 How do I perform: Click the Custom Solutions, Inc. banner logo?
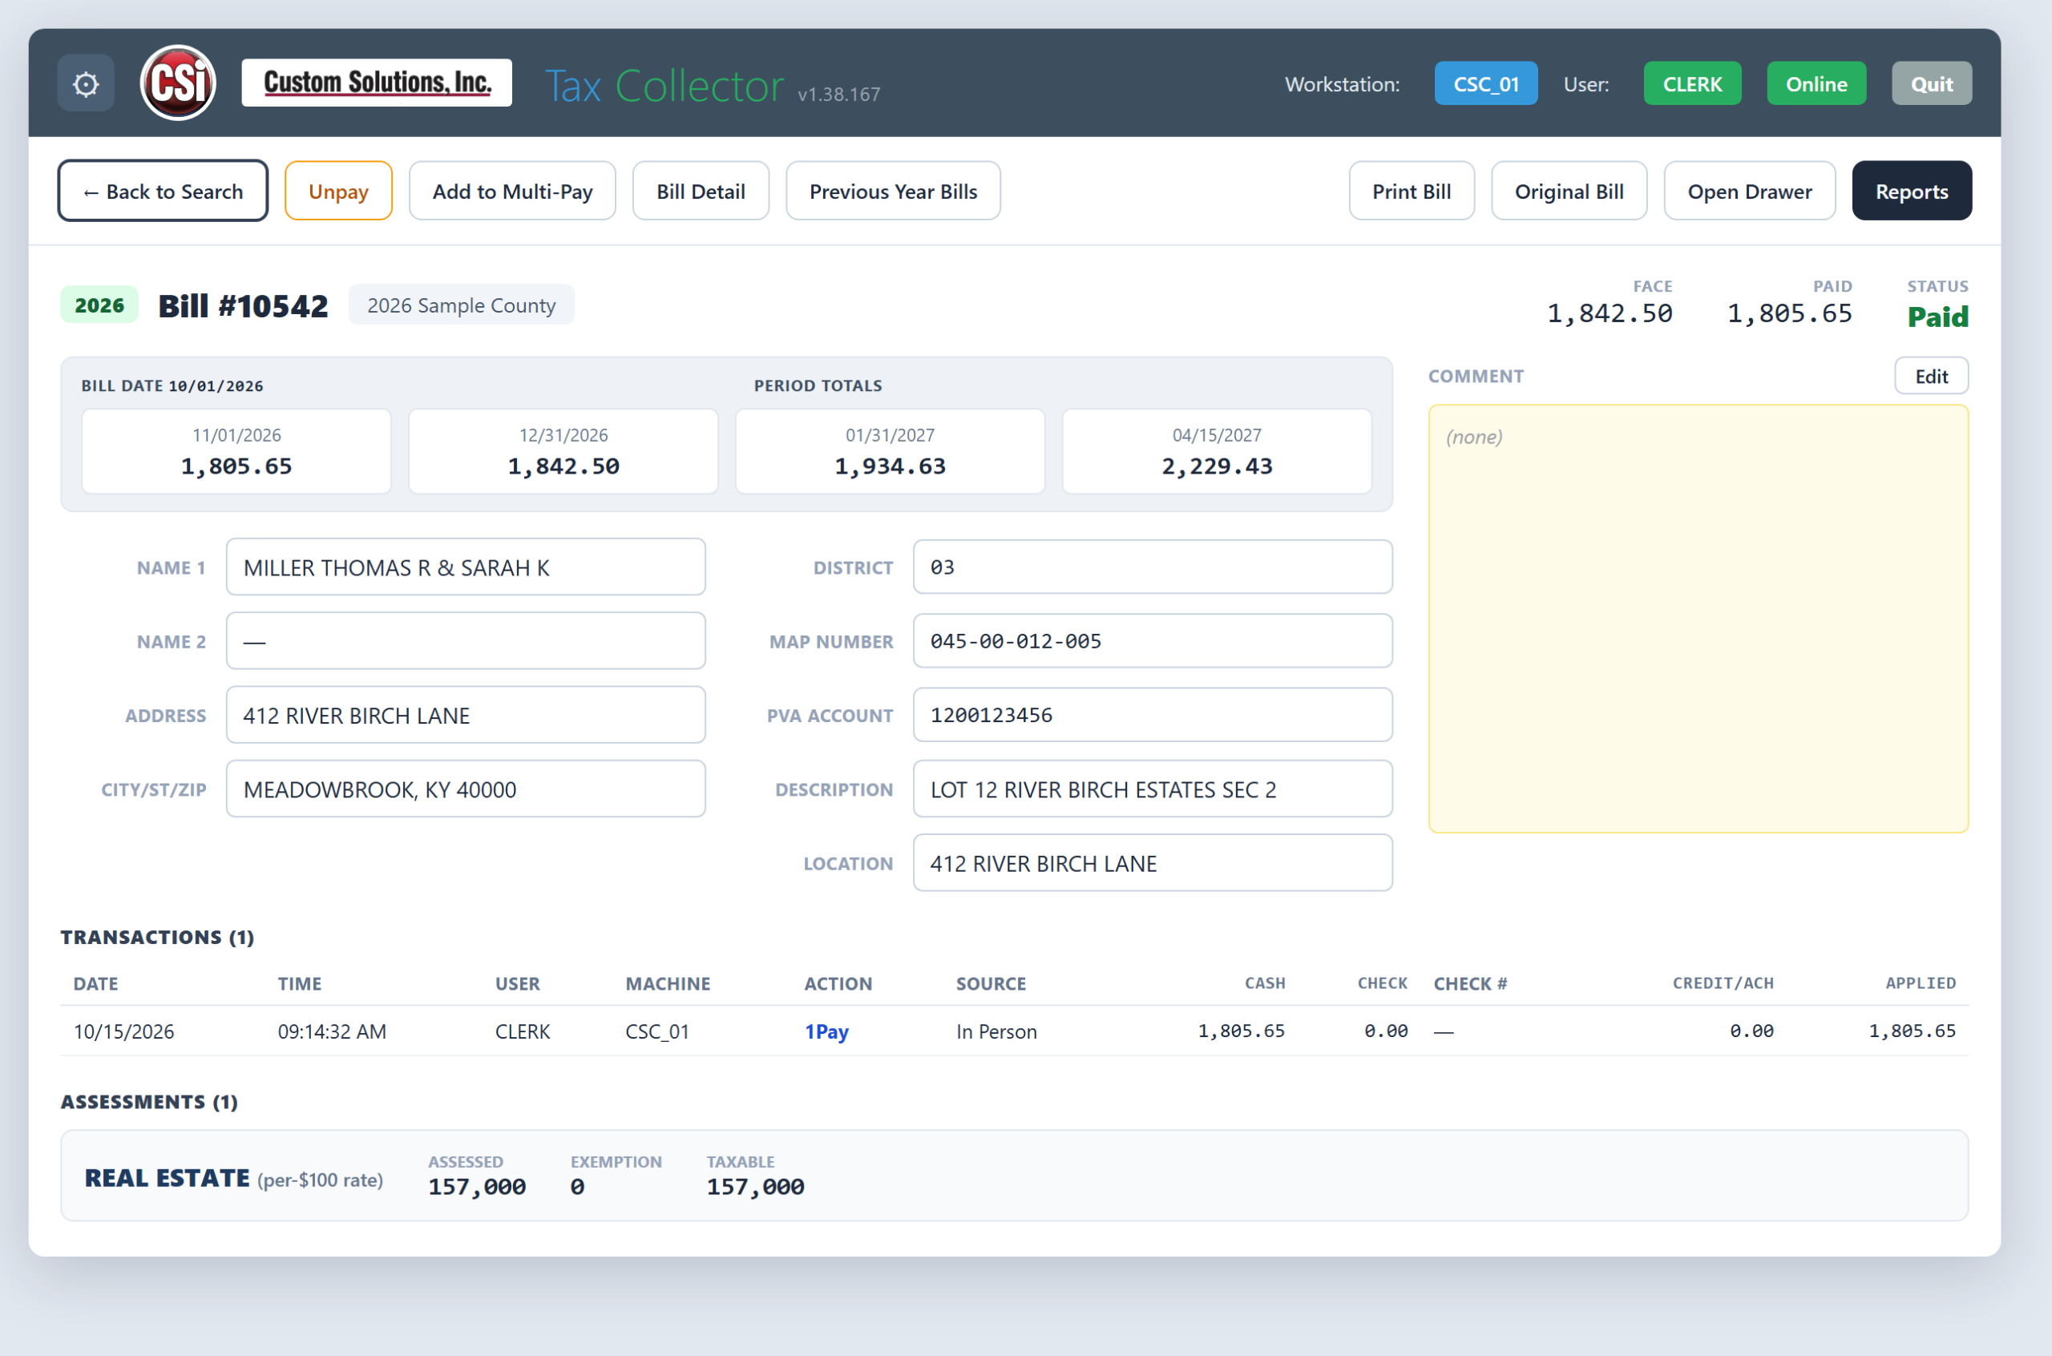377,83
